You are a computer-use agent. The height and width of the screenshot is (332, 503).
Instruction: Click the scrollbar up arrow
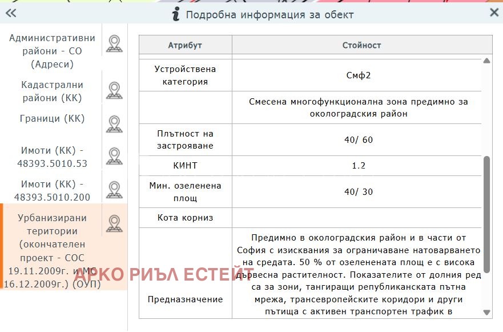486,59
